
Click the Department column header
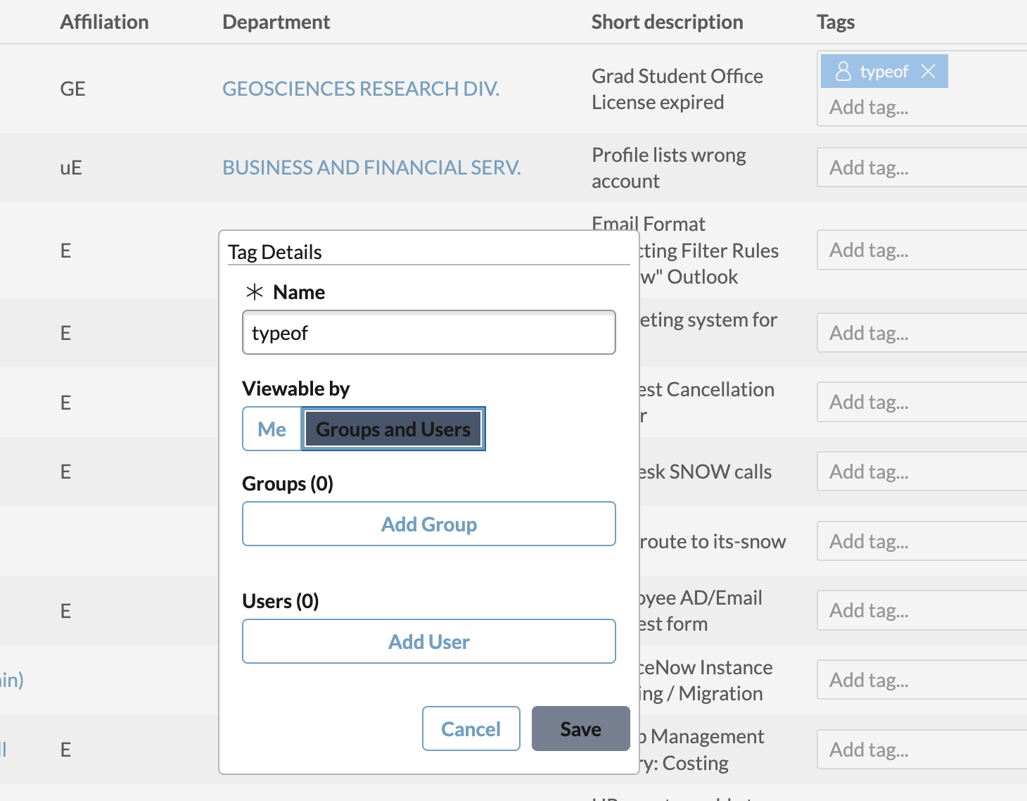[x=276, y=22]
